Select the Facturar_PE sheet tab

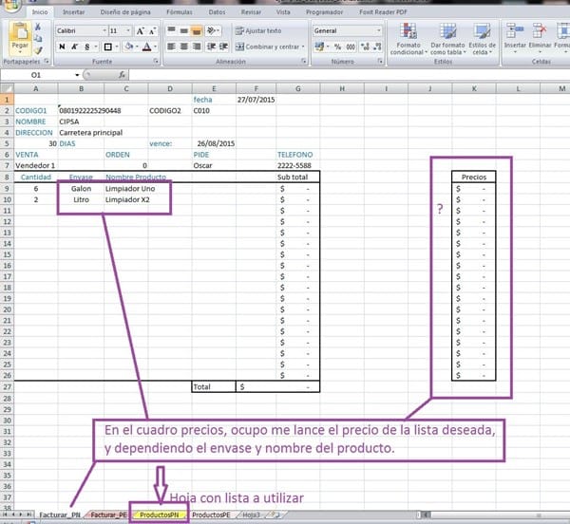click(108, 515)
